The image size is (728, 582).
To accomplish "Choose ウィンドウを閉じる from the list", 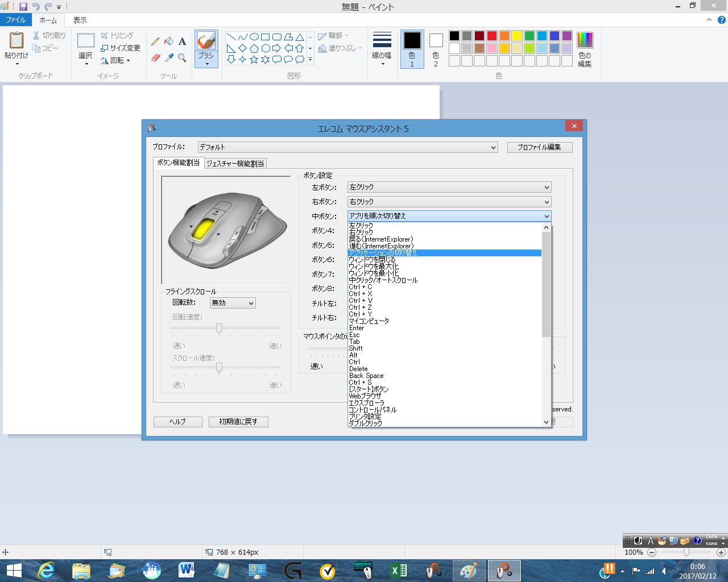I will [372, 260].
